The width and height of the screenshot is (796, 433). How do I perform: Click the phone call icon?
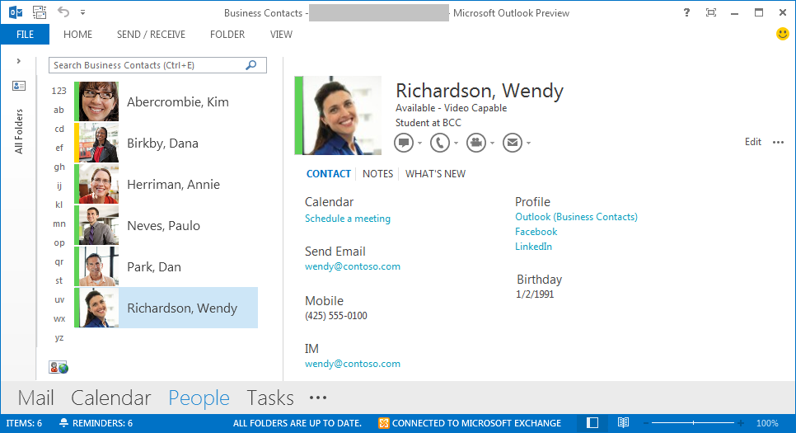[x=440, y=143]
